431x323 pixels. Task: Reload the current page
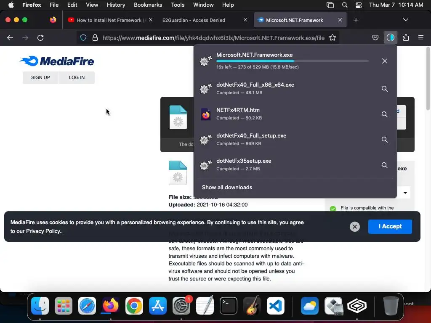[x=40, y=37]
